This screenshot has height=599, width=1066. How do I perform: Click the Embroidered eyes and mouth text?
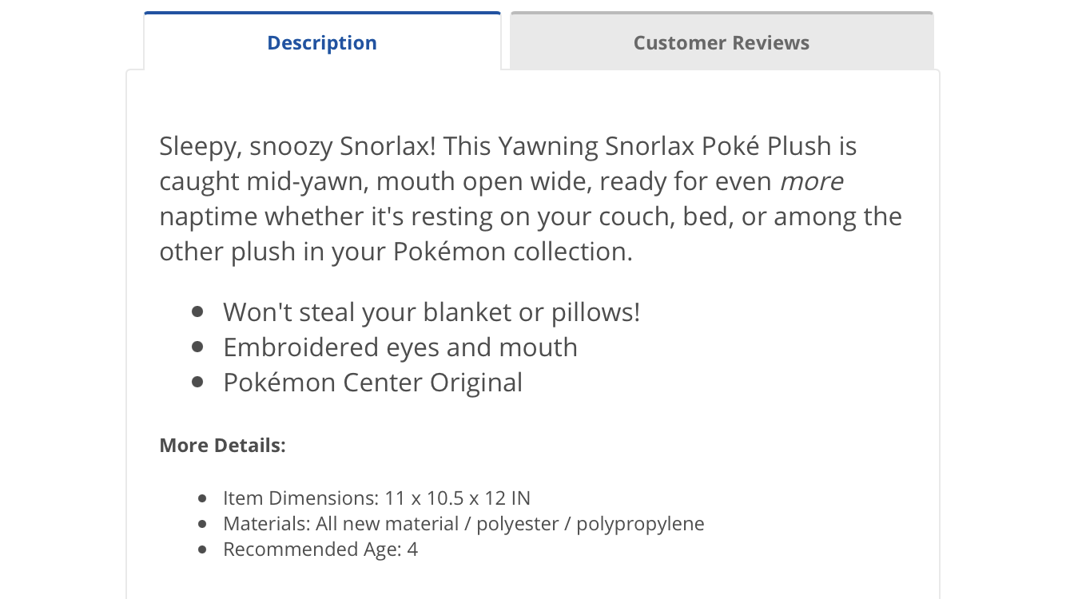click(400, 347)
